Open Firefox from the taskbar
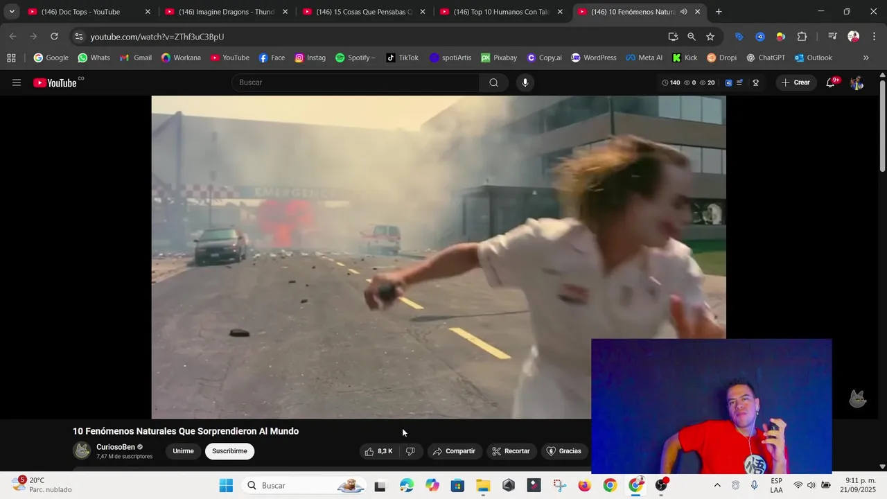 (x=584, y=485)
